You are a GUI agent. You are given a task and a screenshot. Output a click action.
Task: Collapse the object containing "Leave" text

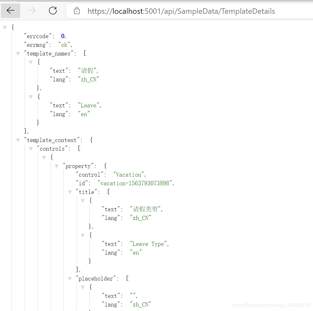click(31, 97)
